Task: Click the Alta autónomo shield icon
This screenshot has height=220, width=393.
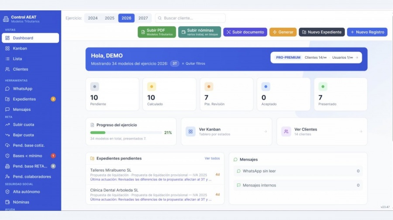Action: [x=7, y=192]
